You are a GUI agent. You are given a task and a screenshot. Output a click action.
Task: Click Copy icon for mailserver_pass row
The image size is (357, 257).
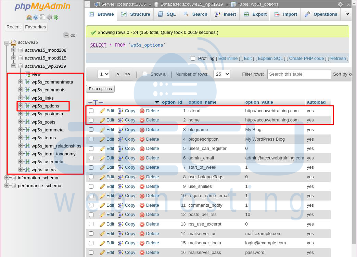pos(121,253)
